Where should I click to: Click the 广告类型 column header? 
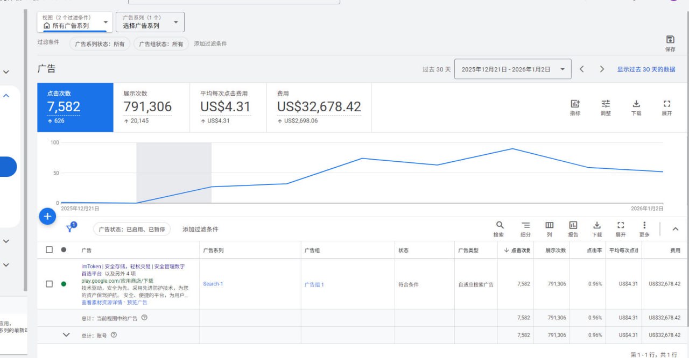tap(468, 250)
